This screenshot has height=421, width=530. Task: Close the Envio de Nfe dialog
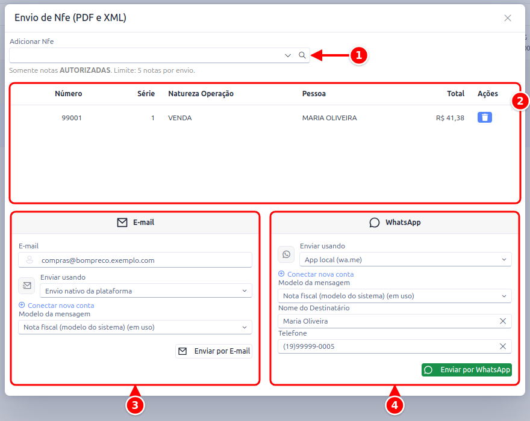(x=507, y=18)
